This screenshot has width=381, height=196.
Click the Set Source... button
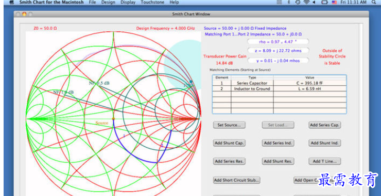coord(229,125)
